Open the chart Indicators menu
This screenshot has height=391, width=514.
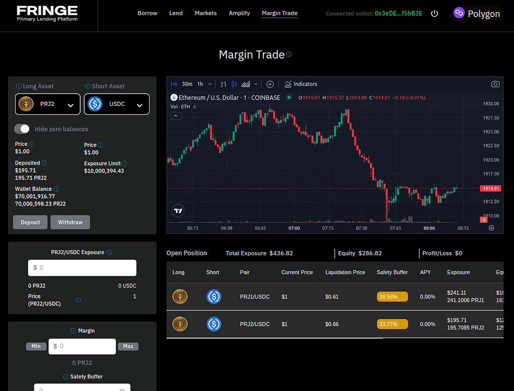click(301, 84)
